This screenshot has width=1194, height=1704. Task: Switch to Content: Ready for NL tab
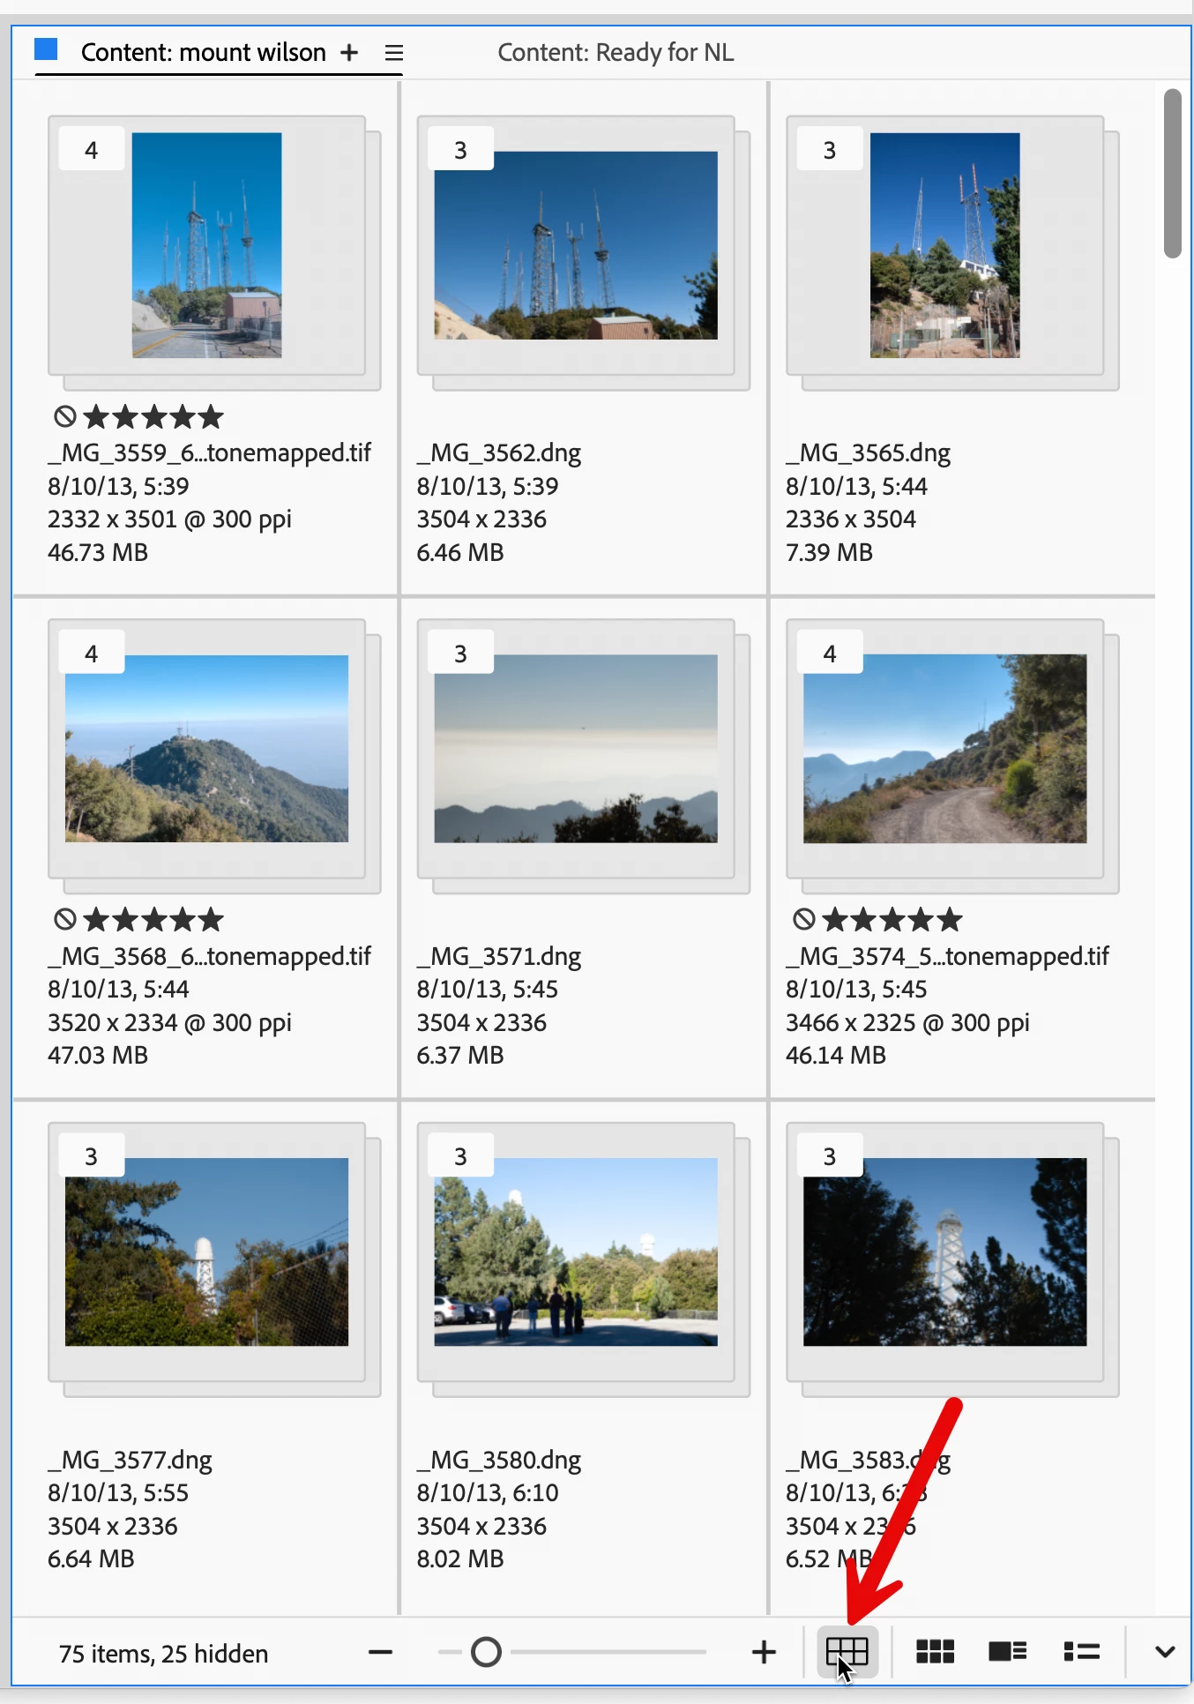(616, 53)
